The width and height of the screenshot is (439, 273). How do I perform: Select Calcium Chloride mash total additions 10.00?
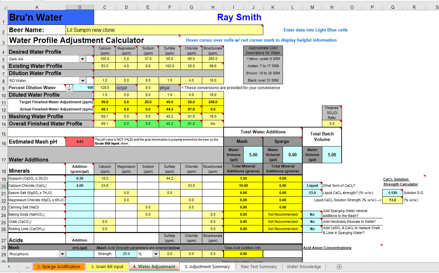[x=243, y=185]
